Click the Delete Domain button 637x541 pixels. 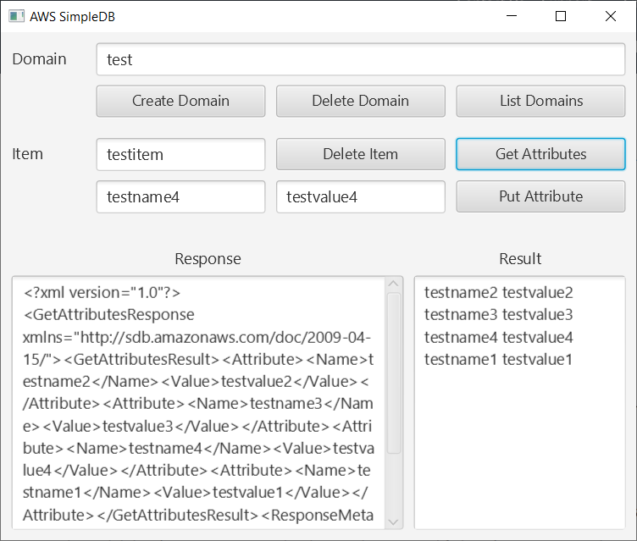[360, 101]
